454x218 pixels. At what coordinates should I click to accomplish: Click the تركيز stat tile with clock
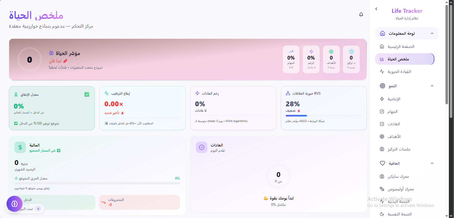(351, 59)
